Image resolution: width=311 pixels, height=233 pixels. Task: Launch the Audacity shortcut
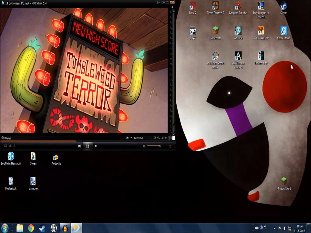[x=56, y=159]
